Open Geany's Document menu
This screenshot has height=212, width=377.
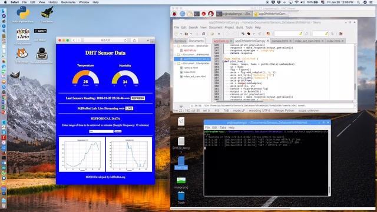pos(216,28)
